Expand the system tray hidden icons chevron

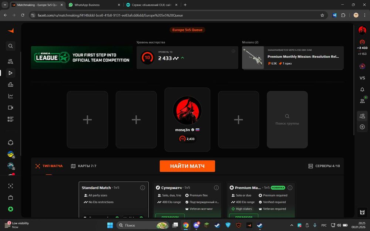[292, 225]
